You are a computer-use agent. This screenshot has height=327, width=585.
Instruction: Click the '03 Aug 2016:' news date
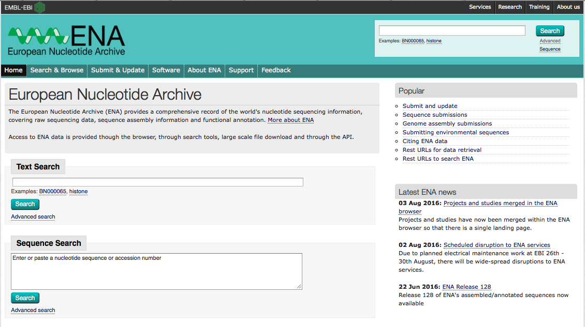[x=420, y=204]
